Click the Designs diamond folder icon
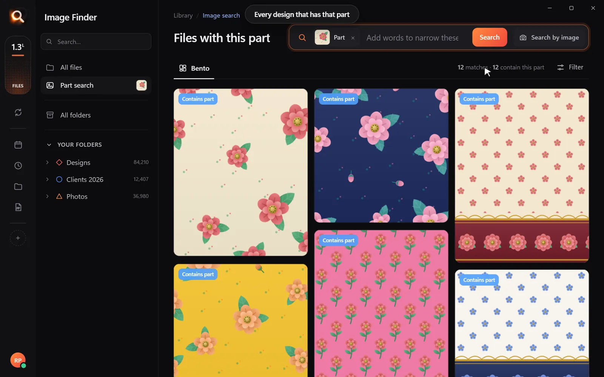 (x=59, y=162)
